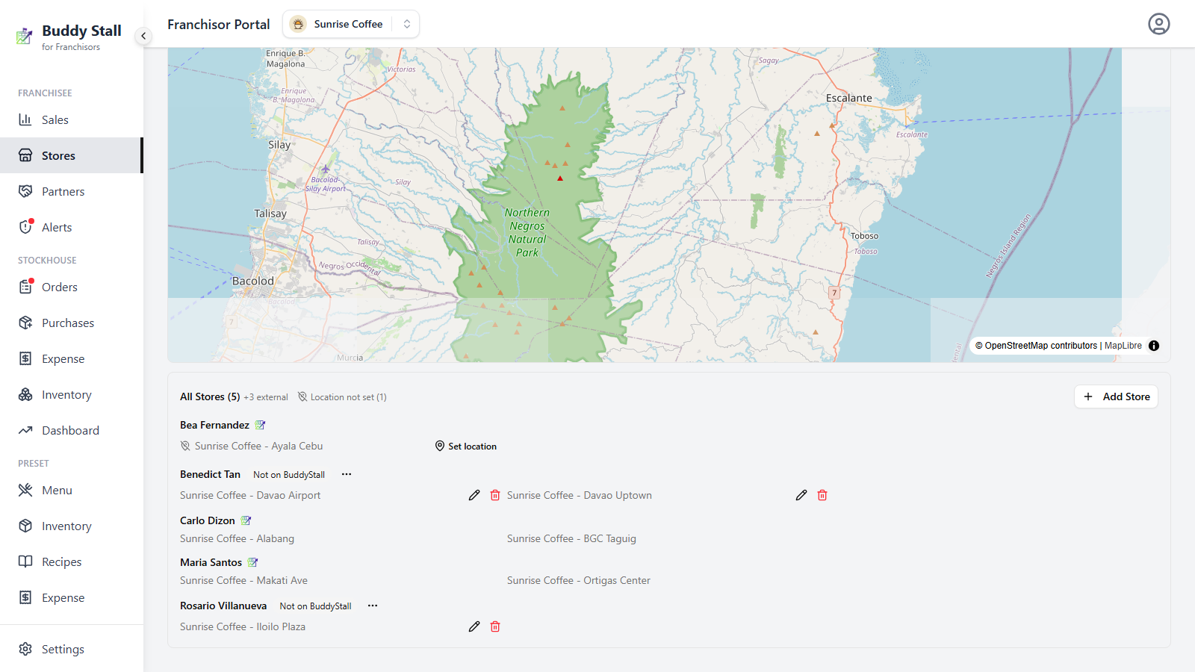Open more options for Rosario Villanueva
The image size is (1195, 672).
373,606
